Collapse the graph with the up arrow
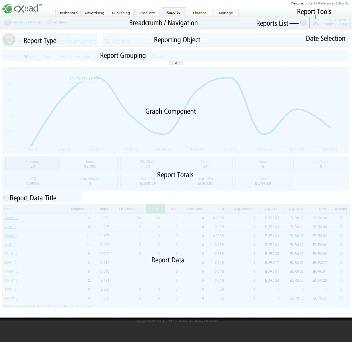The height and width of the screenshot is (342, 352). pos(176,63)
